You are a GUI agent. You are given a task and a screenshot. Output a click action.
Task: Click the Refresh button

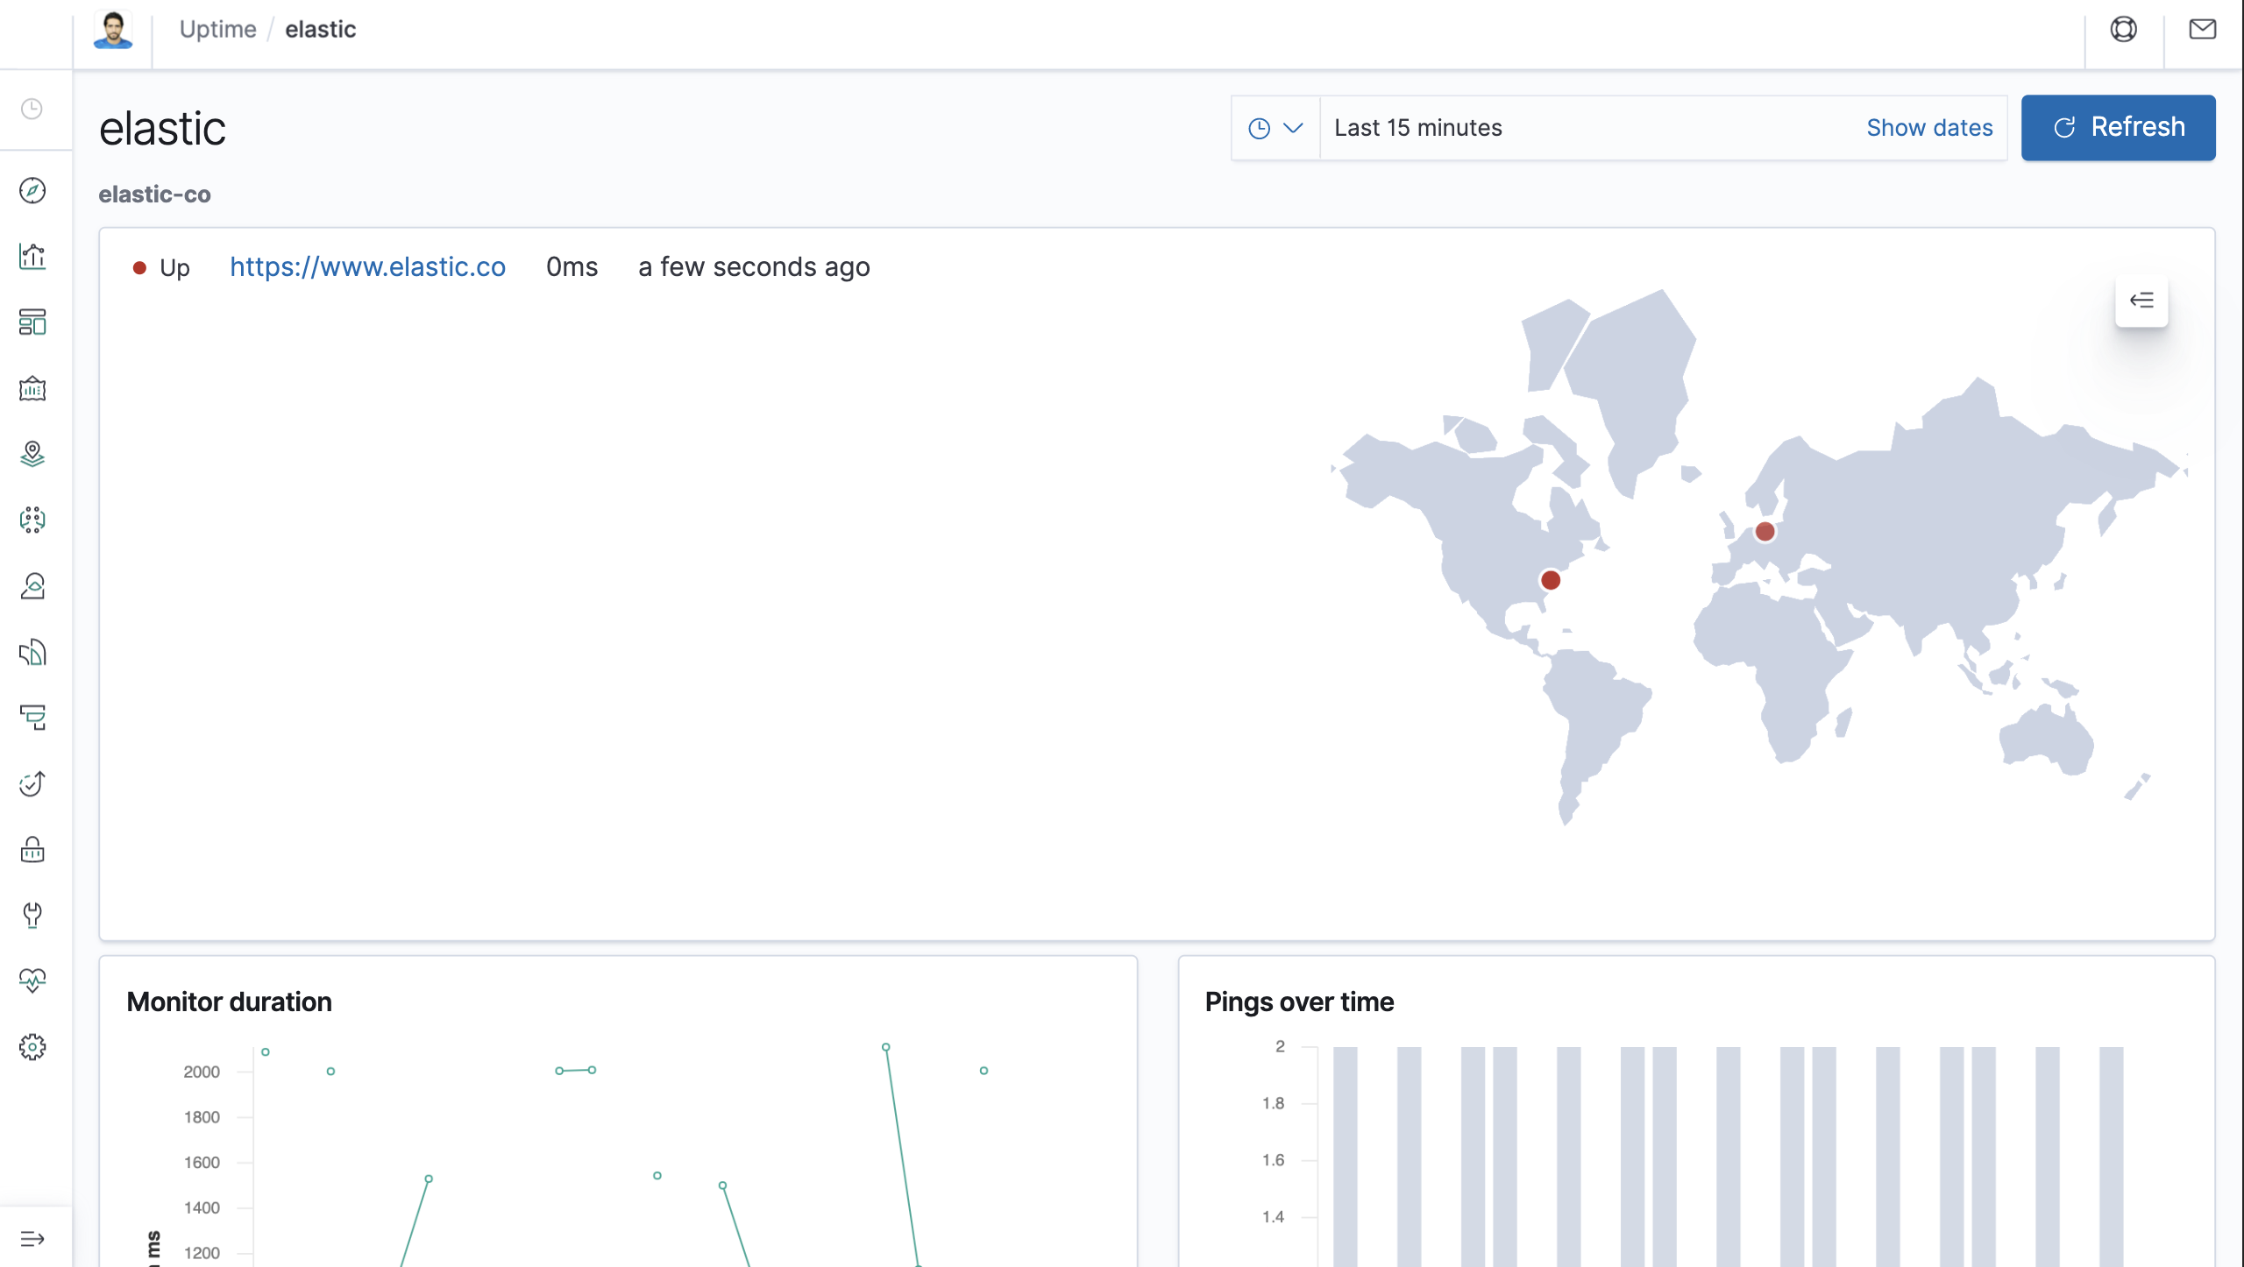(2118, 128)
